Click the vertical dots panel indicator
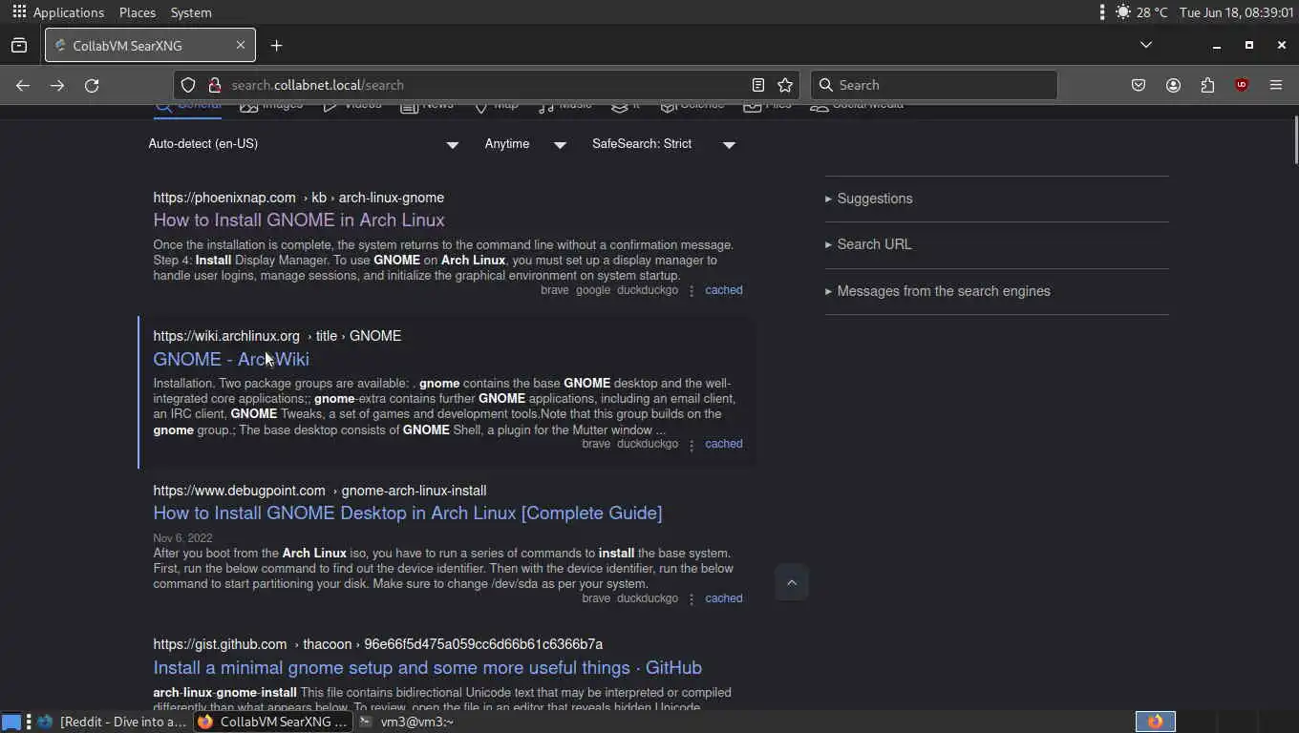This screenshot has height=733, width=1299. pos(1102,12)
